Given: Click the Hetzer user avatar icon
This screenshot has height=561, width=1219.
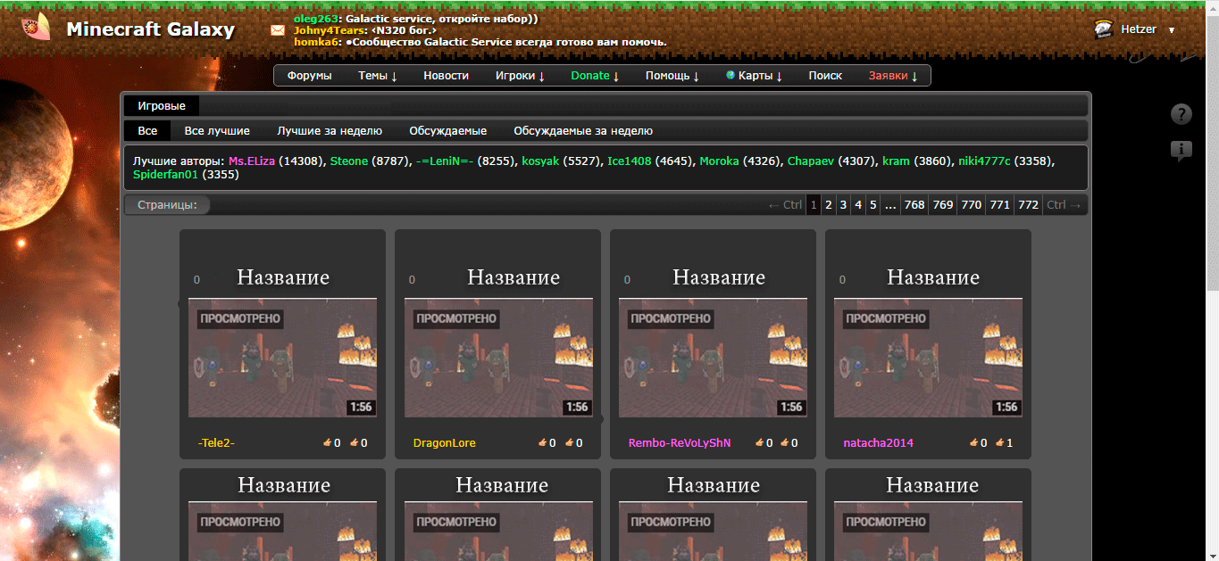Looking at the screenshot, I should (1103, 29).
